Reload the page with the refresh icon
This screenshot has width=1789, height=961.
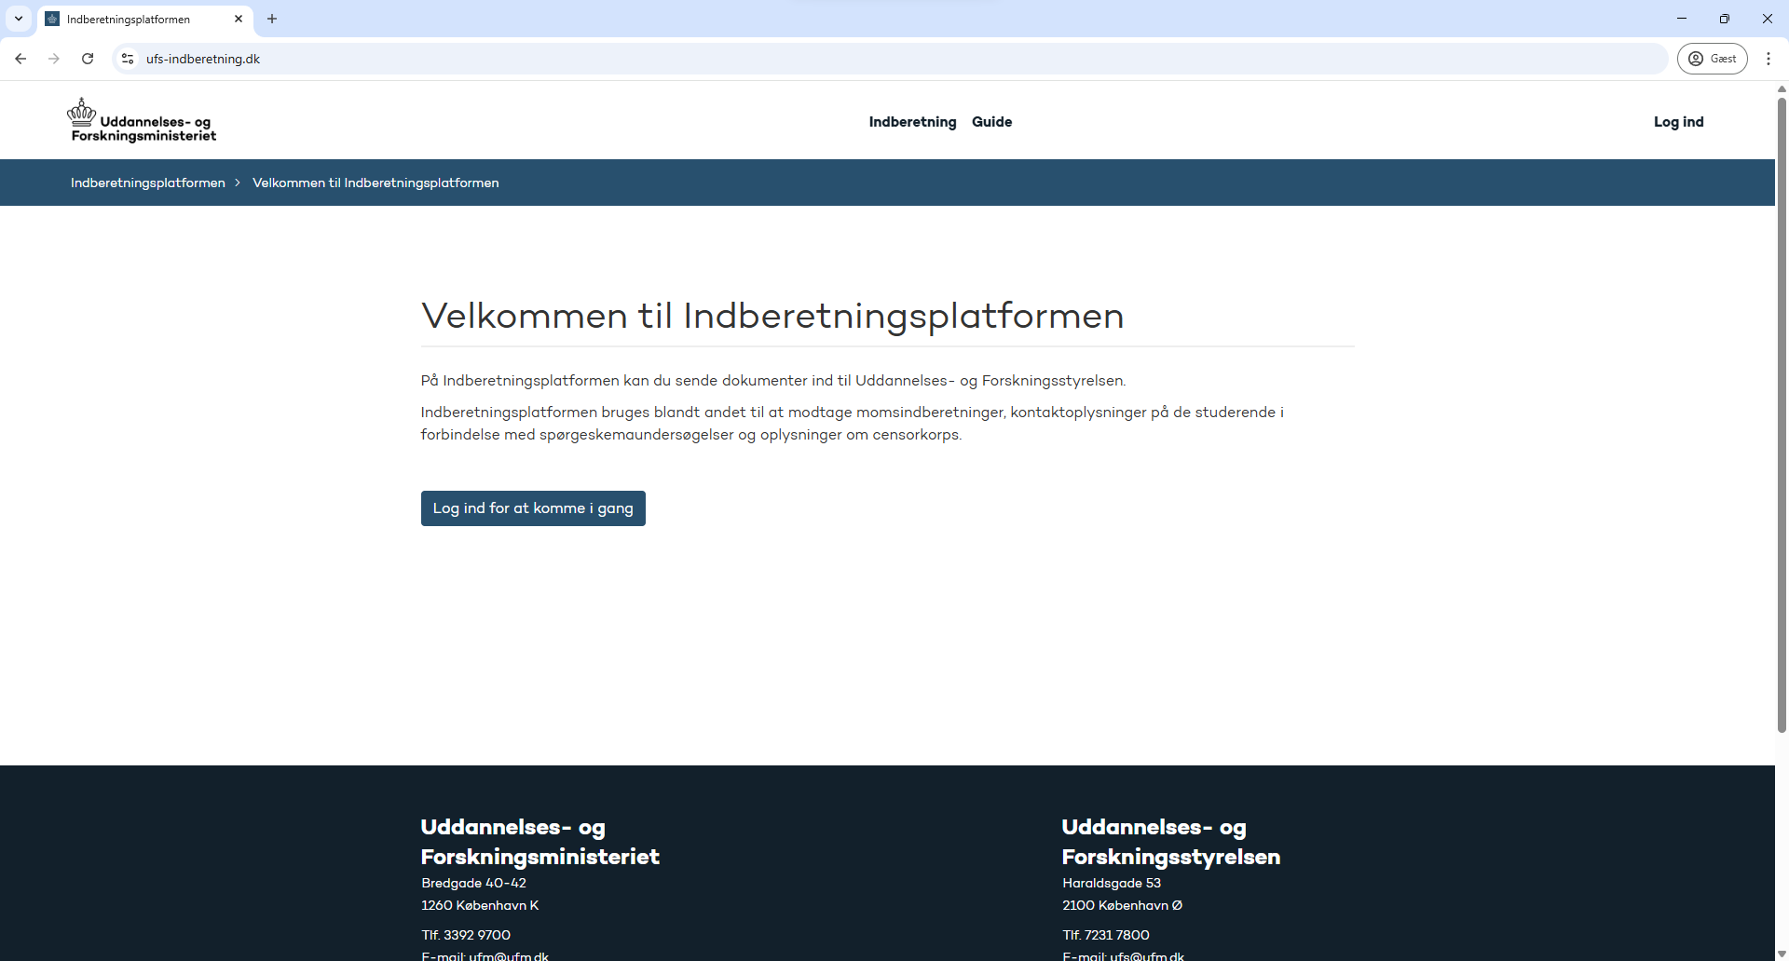pyautogui.click(x=88, y=59)
